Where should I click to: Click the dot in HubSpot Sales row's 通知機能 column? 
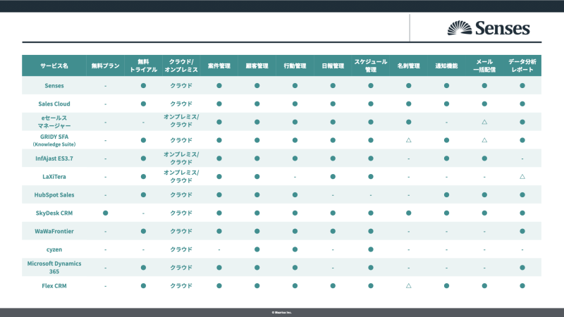tap(446, 195)
